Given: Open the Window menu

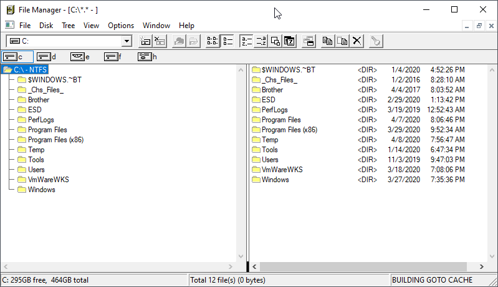Looking at the screenshot, I should pos(156,26).
